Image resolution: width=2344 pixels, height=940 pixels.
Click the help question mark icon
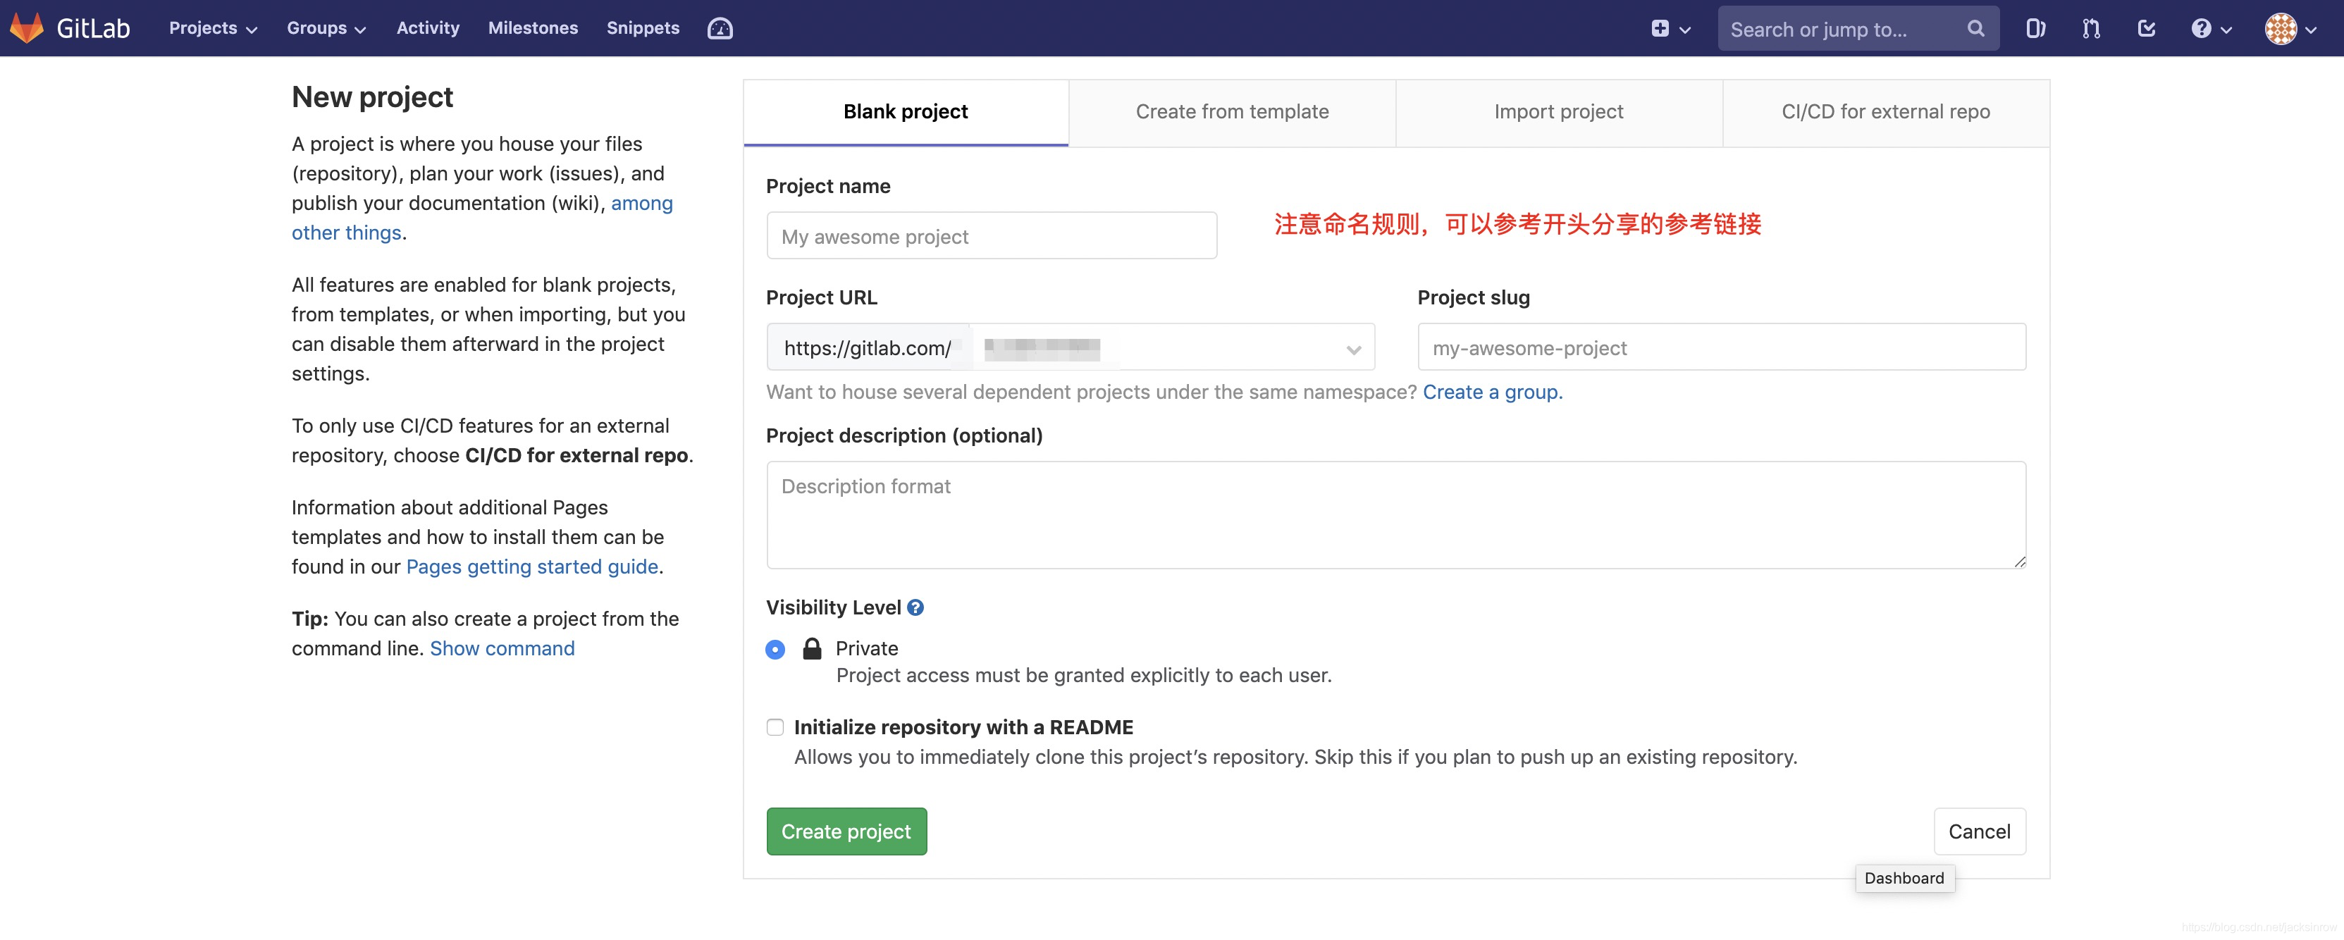[2202, 28]
